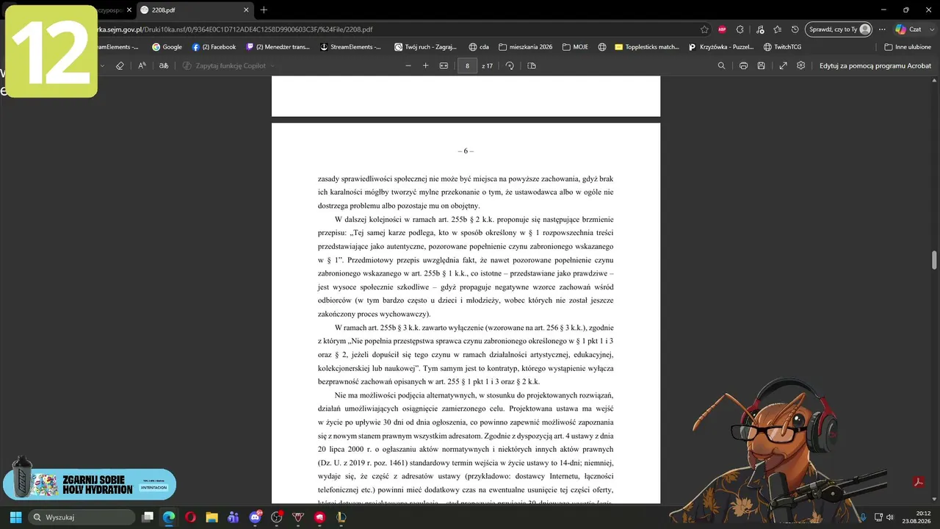Click the Edge icon in the taskbar
The height and width of the screenshot is (529, 940).
pos(168,517)
